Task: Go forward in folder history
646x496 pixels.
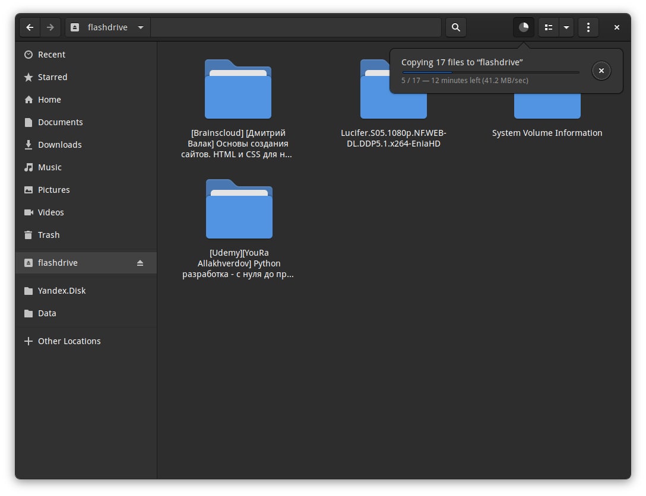Action: (50, 27)
